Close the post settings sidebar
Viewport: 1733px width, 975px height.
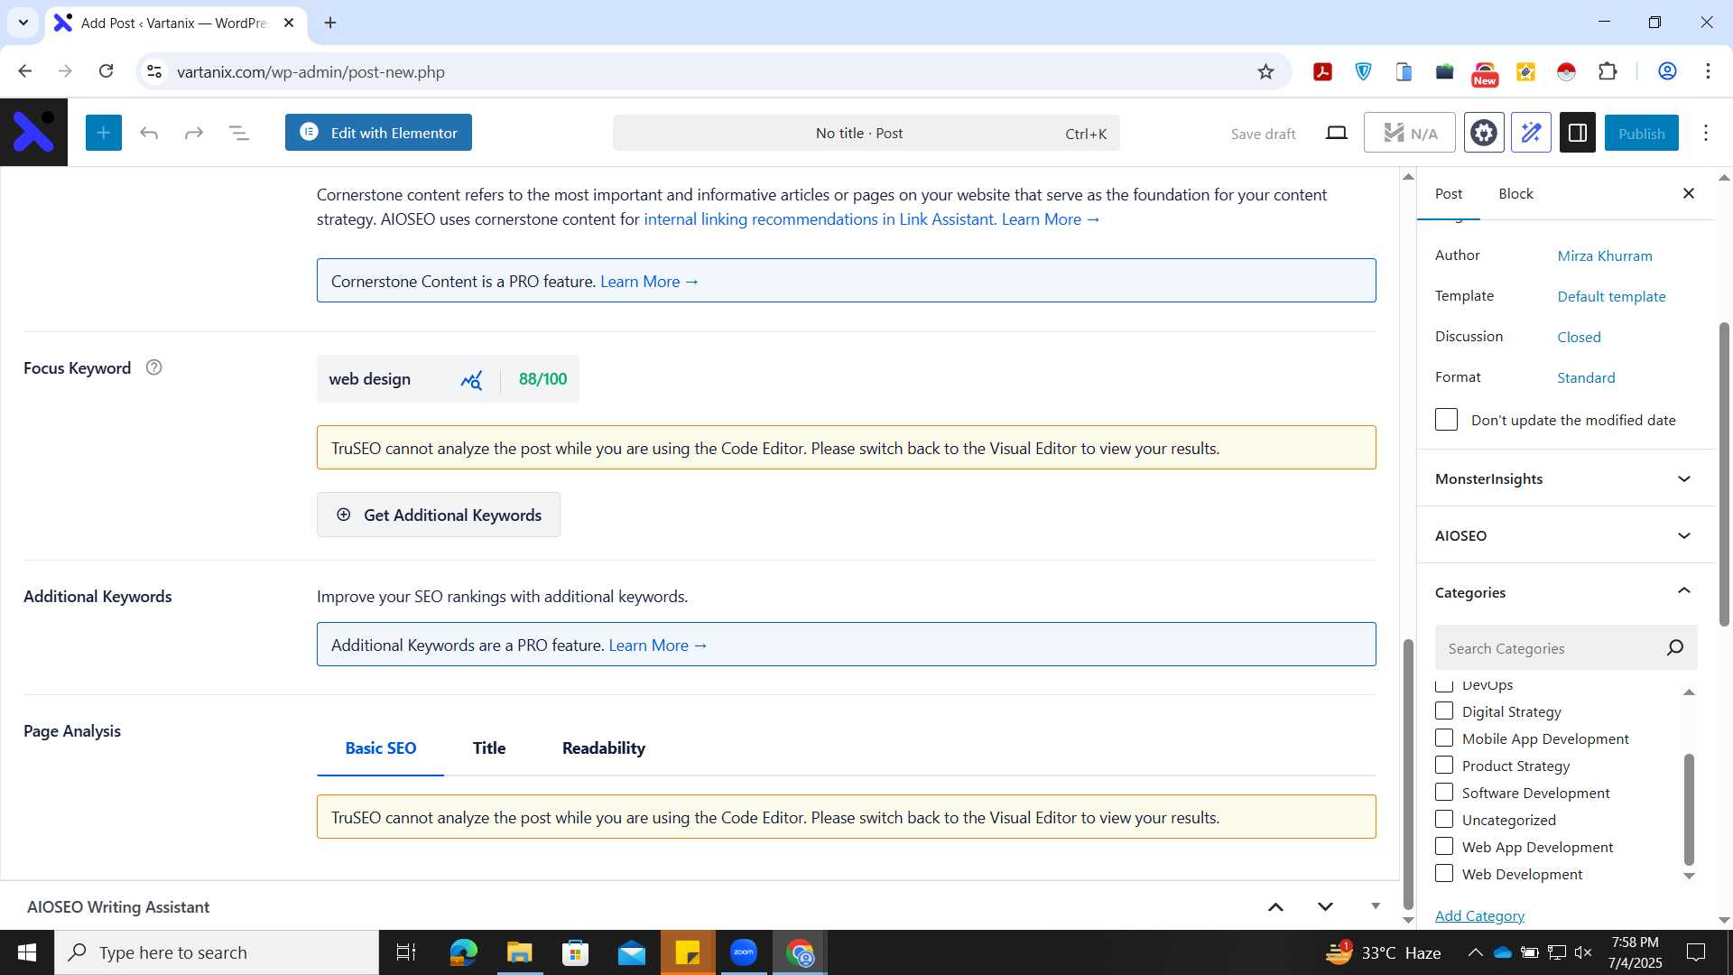point(1689,193)
